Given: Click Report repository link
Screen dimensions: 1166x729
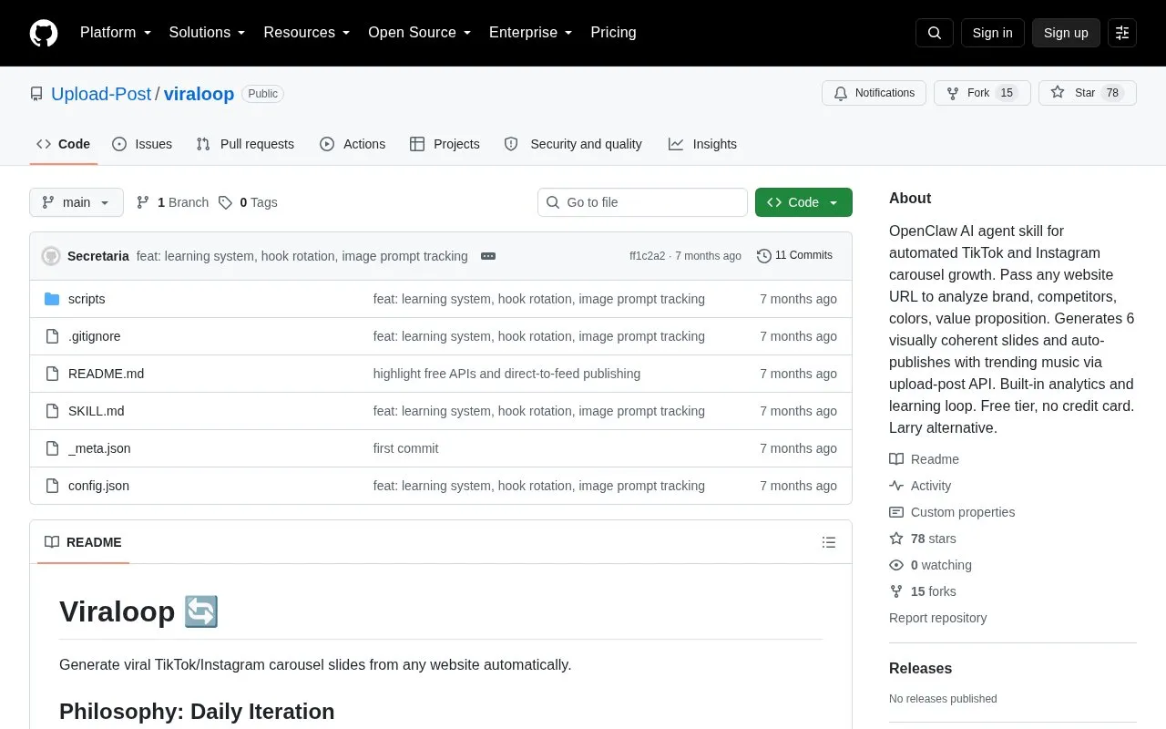Looking at the screenshot, I should click(x=938, y=618).
